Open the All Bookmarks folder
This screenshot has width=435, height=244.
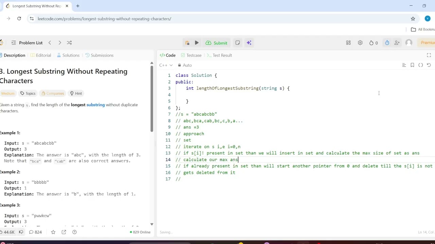pyautogui.click(x=423, y=29)
